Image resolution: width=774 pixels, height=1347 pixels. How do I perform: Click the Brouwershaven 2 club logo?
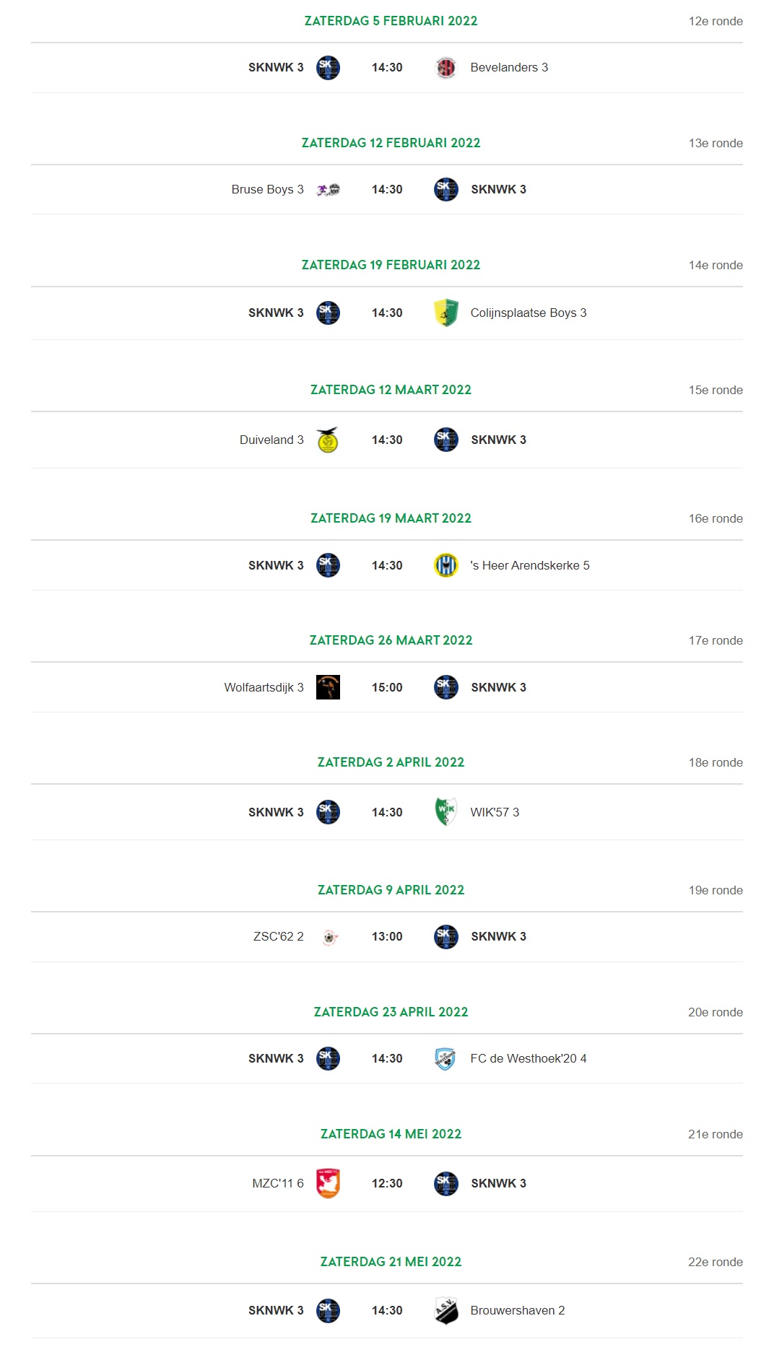tap(446, 1310)
